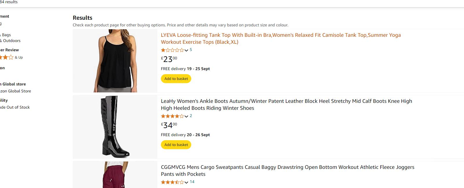This screenshot has height=188, width=464.
Task: Add LeaHy boots to basket
Action: [176, 145]
